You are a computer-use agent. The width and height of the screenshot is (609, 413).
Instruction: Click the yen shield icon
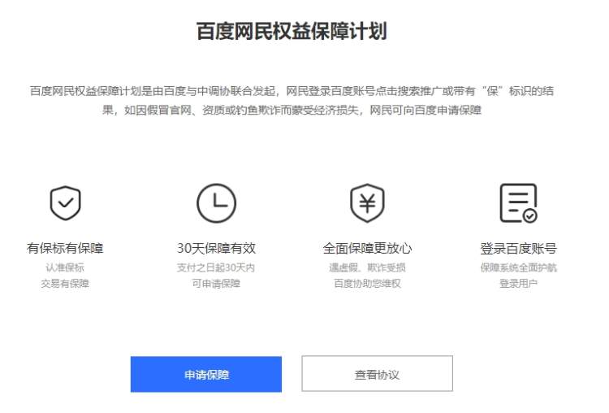(367, 203)
